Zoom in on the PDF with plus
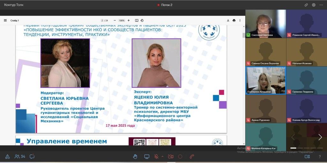The height and width of the screenshot is (163, 327). (128, 20)
